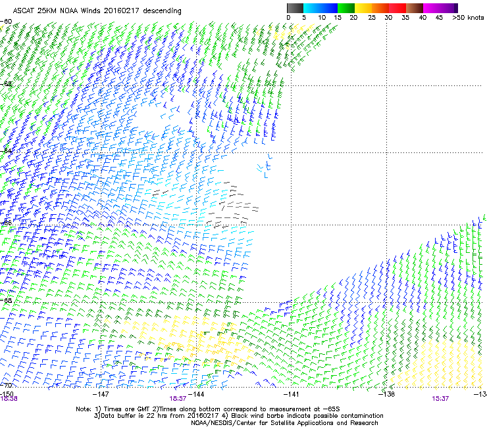Click the yellow 20-25 knots legend color
487x427 pixels.
coord(363,8)
